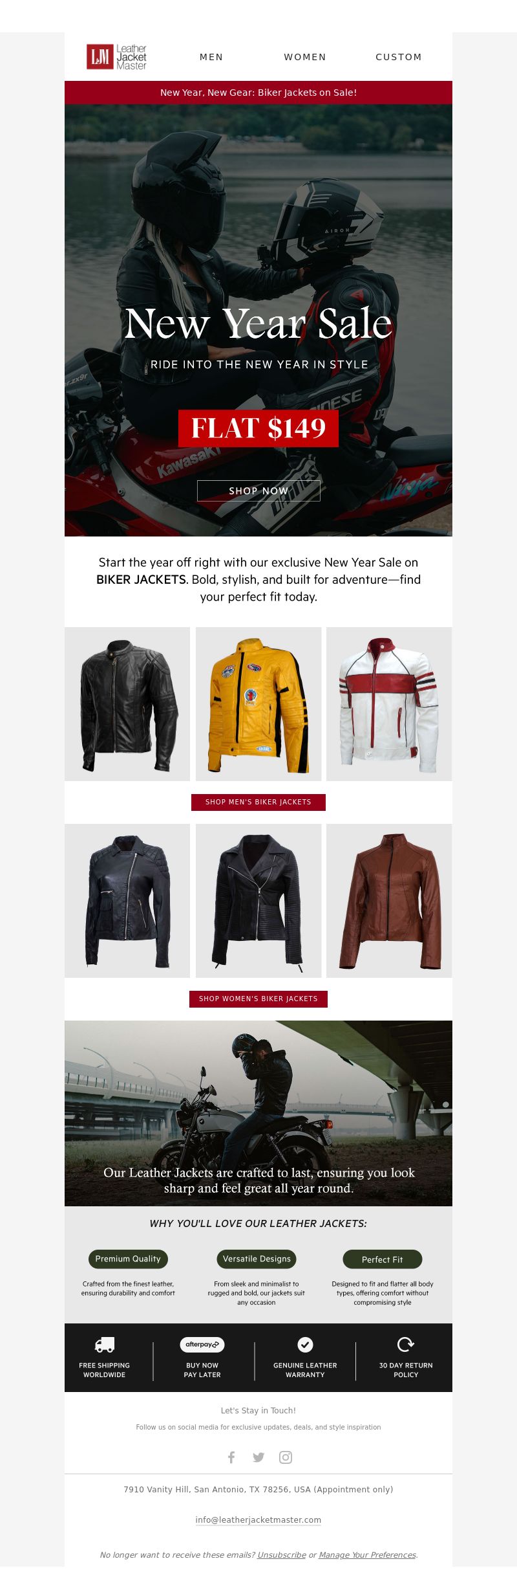The image size is (517, 1592).
Task: Open the Instagram social icon
Action: [286, 1457]
